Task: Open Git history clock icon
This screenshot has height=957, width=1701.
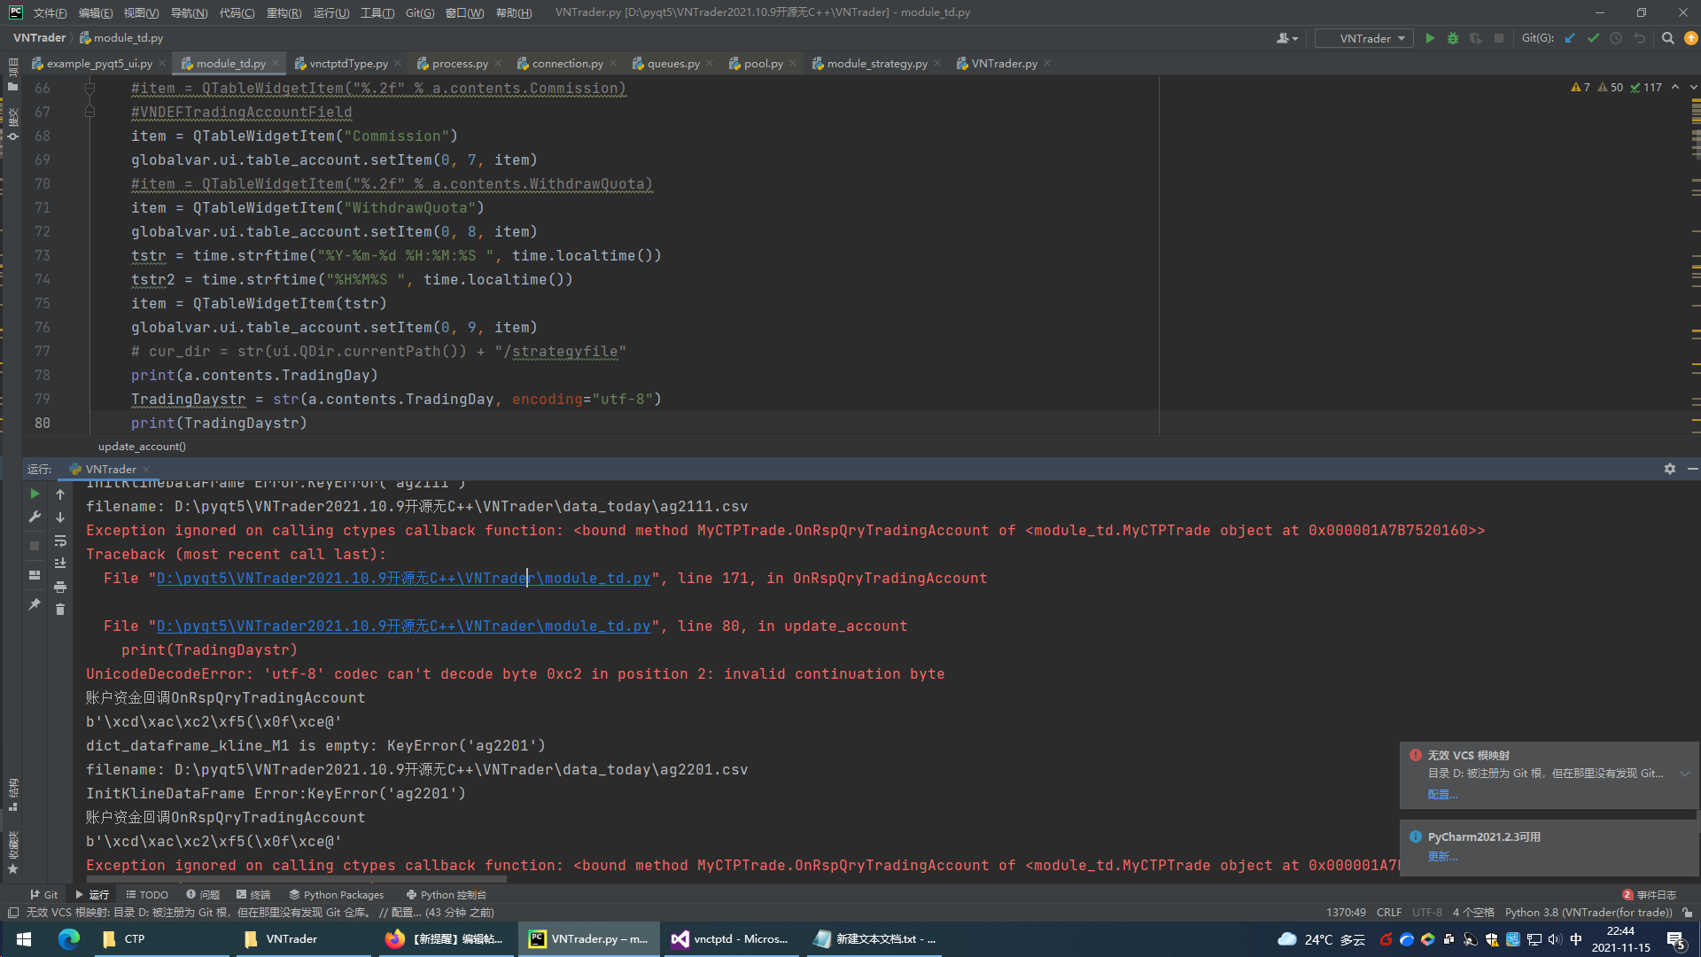Action: point(1616,38)
